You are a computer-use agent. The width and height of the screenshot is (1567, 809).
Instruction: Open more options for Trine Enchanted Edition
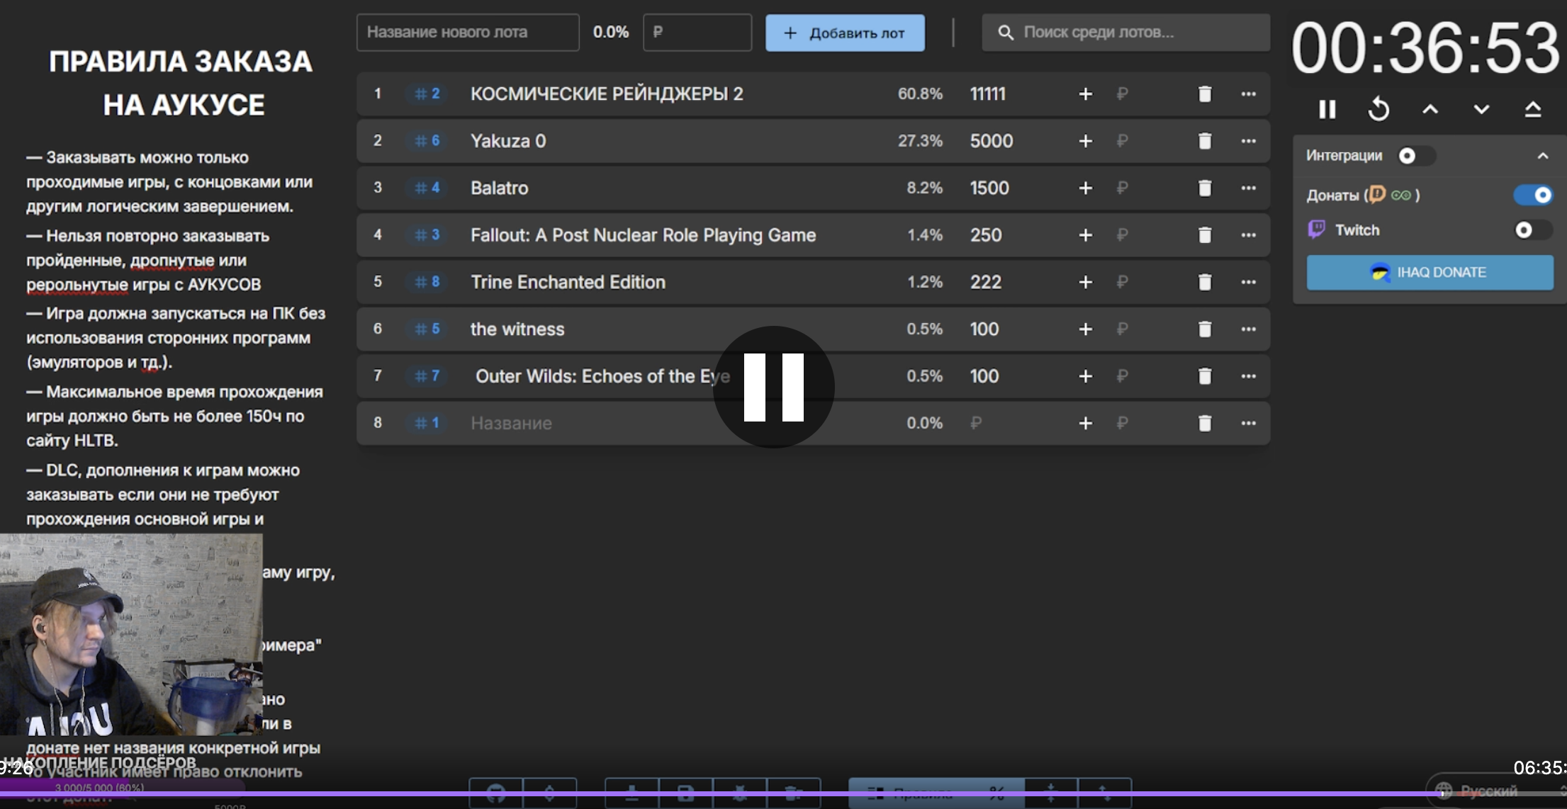coord(1248,282)
